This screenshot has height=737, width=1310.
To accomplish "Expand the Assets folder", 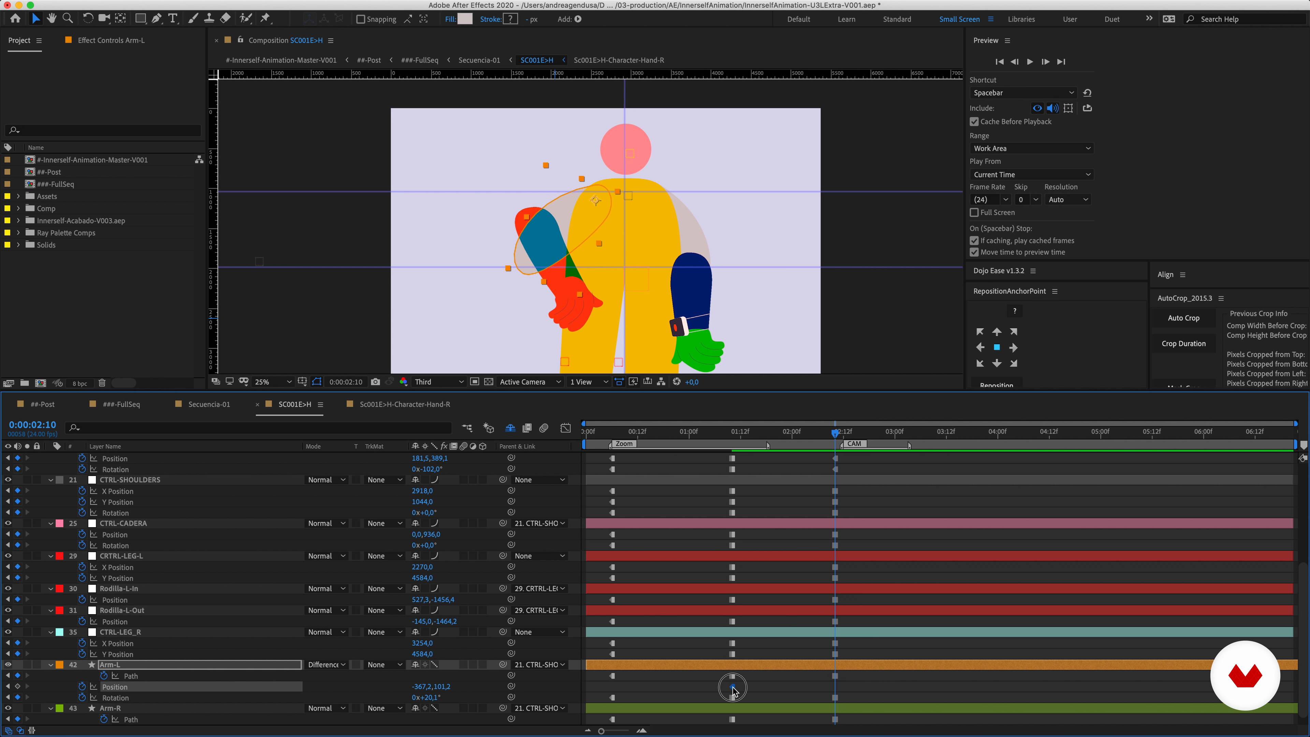I will pyautogui.click(x=18, y=196).
